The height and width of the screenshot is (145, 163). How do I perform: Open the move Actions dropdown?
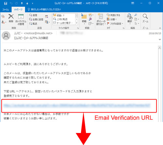pos(91,23)
